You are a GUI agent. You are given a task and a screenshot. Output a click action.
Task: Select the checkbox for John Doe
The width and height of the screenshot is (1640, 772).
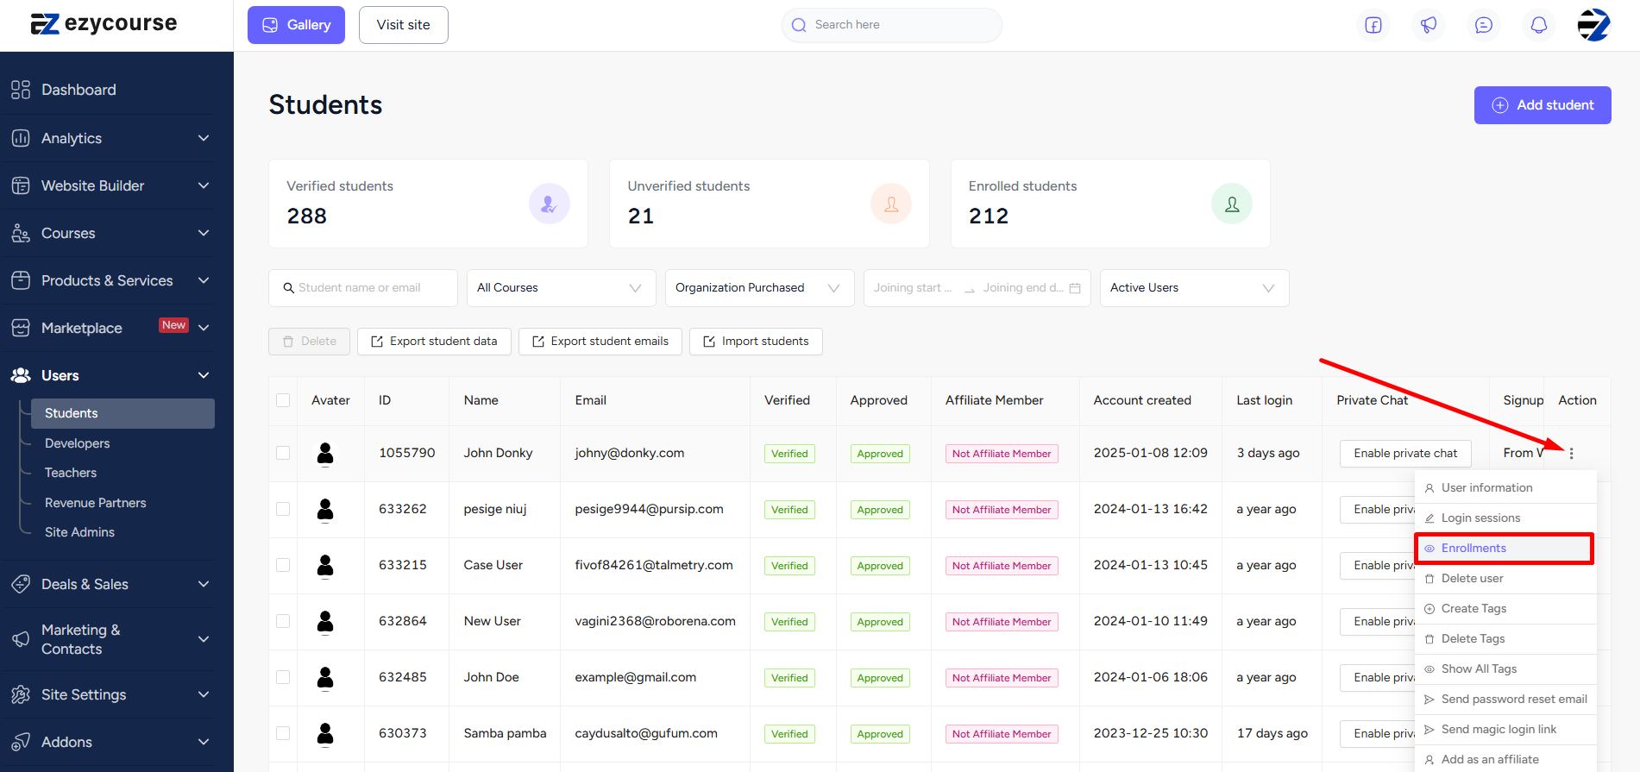pos(283,677)
